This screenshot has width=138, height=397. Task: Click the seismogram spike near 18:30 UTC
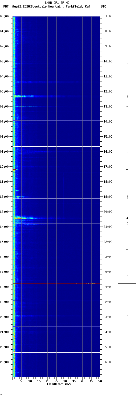127,189
